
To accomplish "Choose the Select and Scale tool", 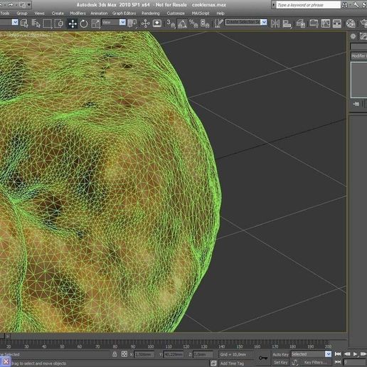I will pos(95,23).
